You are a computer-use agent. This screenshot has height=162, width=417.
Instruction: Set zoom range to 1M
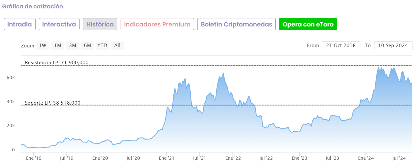click(x=58, y=46)
